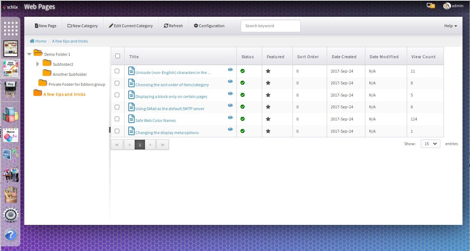Click the notifications monitor icon near admin
The width and height of the screenshot is (470, 251).
click(x=430, y=6)
